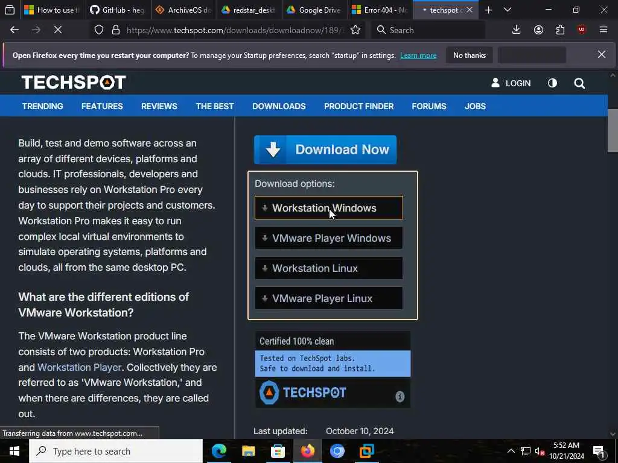Click No thanks in startup notification
The image size is (618, 463).
pos(470,55)
